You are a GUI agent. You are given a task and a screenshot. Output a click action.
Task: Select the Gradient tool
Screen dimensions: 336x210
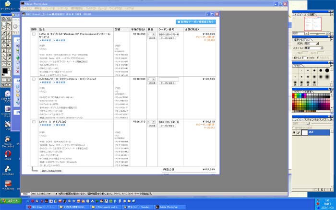point(9,55)
